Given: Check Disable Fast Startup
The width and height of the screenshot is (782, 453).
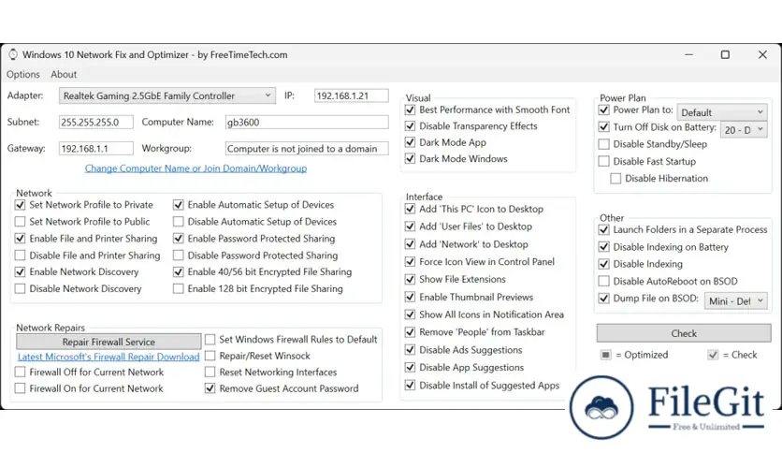Looking at the screenshot, I should 604,162.
